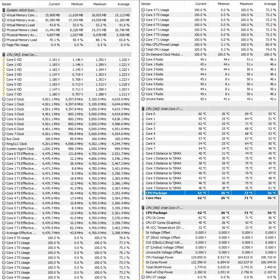280x280 pixels.
Task: Click the lightning bolt icon for Core 0 VID
Action: click(x=3, y=60)
